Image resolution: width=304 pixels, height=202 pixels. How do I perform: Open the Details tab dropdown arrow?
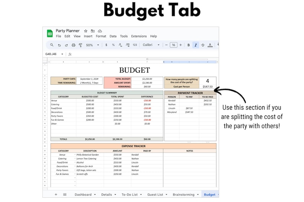click(115, 195)
